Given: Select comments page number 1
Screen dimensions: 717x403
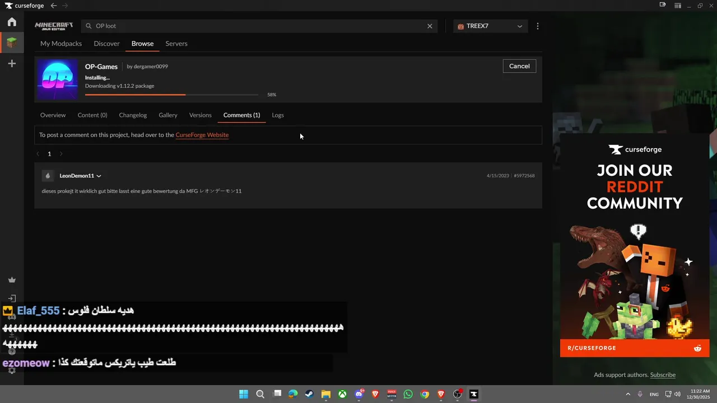Looking at the screenshot, I should click(49, 154).
